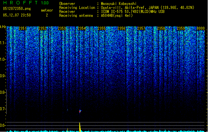This screenshot has width=208, height=132.
Task: Click the faint green echo near 2353
Action: [x=68, y=110]
